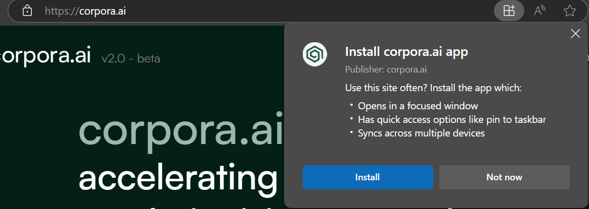Click the https://corpora.ai URL text
Screen dimensions: 589x209
tap(85, 11)
